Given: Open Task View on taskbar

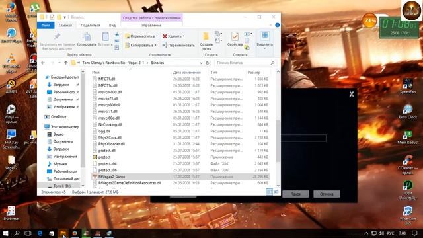Looking at the screenshot, I should pos(28,233).
